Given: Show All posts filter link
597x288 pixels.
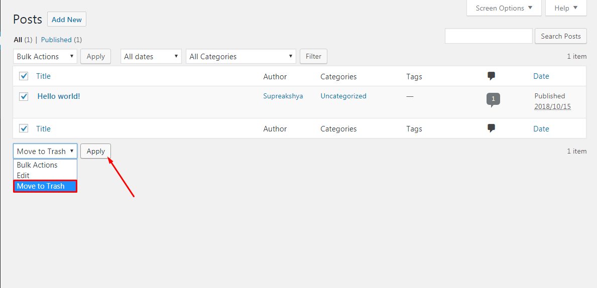Looking at the screenshot, I should [x=18, y=40].
